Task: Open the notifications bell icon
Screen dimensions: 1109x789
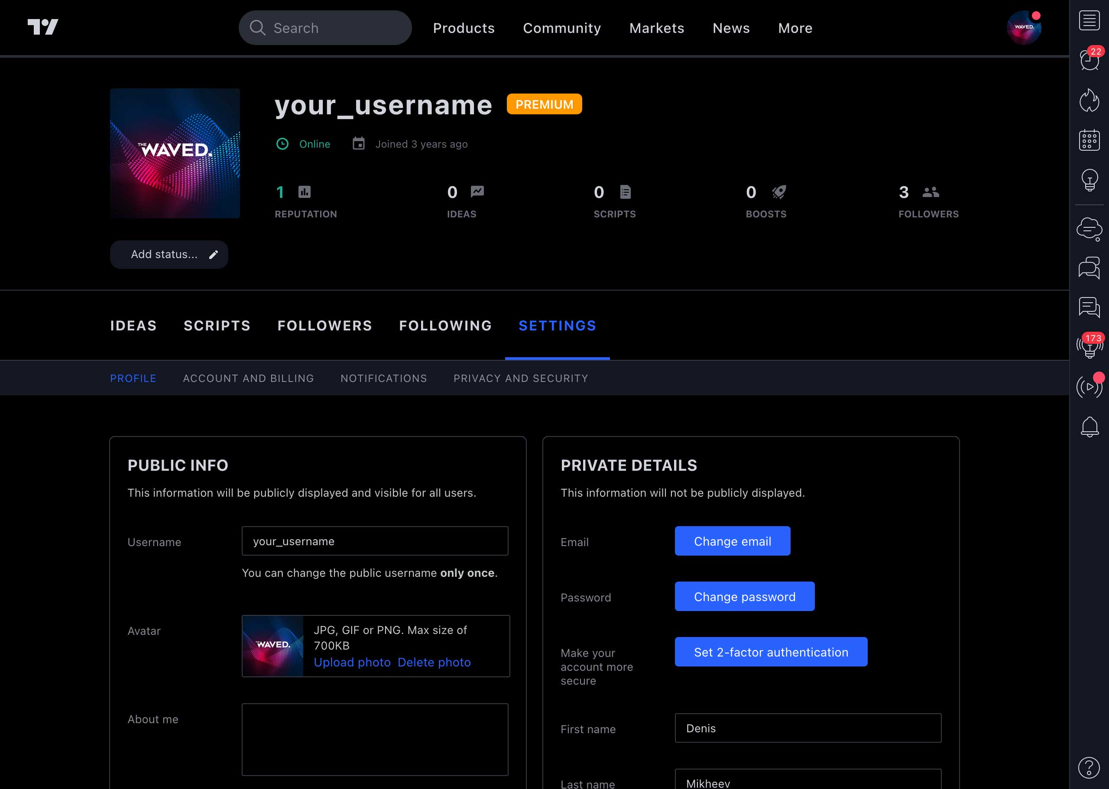Action: coord(1089,427)
